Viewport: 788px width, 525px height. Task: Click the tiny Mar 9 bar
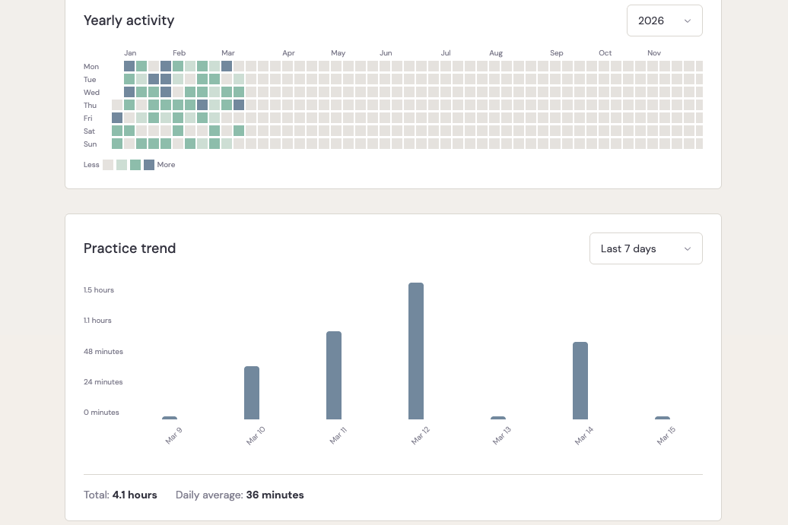tap(170, 417)
